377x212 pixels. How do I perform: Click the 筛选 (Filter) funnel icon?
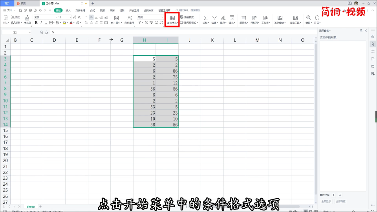[x=214, y=18]
